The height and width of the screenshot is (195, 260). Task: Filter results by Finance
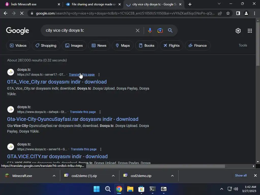(198, 45)
